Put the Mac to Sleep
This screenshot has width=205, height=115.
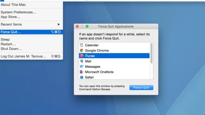[5, 39]
